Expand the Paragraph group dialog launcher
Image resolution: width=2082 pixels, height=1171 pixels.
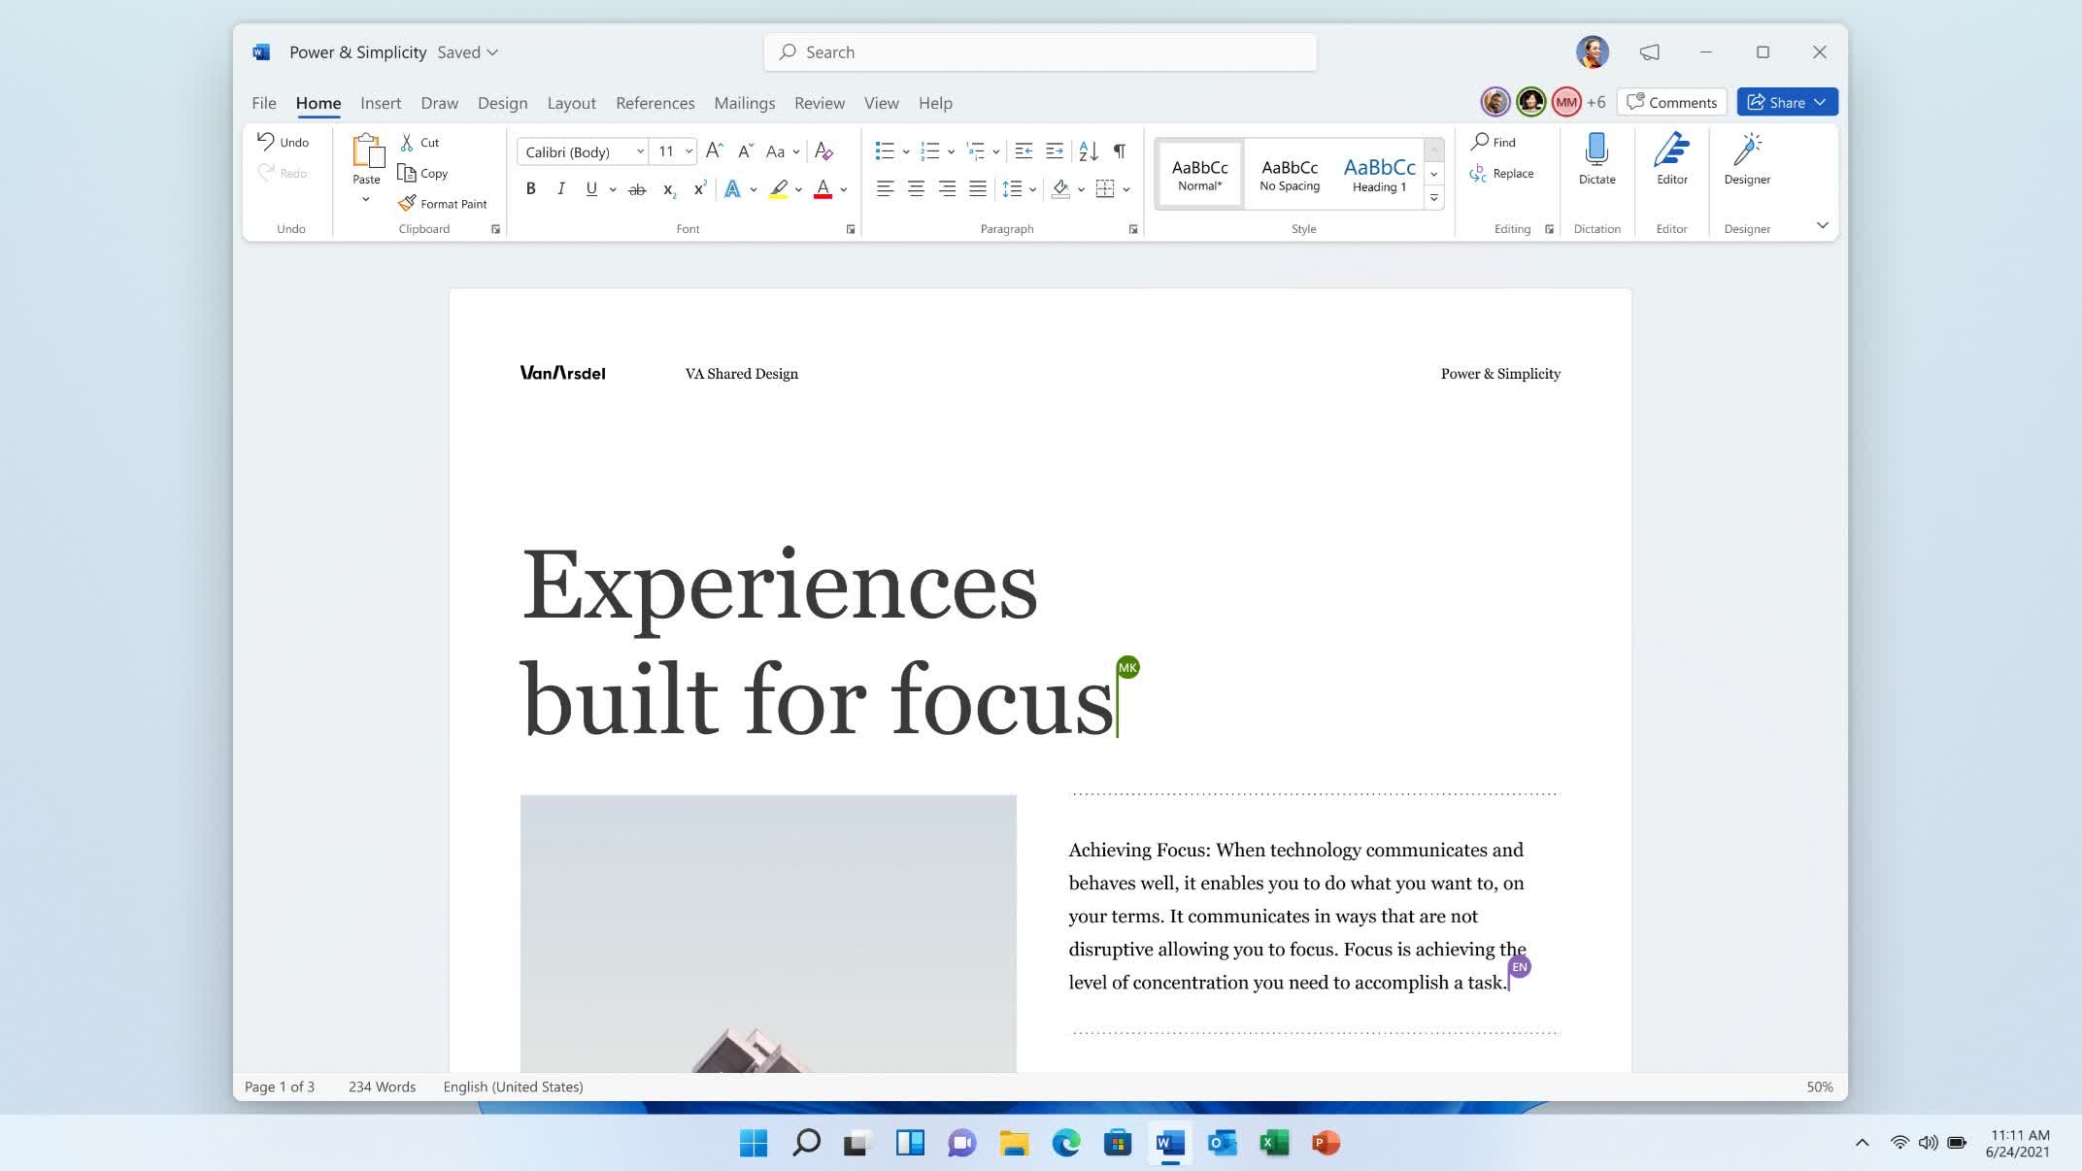1132,229
